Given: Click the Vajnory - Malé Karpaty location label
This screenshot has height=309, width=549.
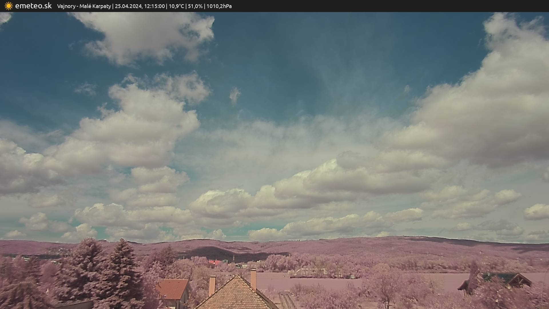Looking at the screenshot, I should point(84,6).
